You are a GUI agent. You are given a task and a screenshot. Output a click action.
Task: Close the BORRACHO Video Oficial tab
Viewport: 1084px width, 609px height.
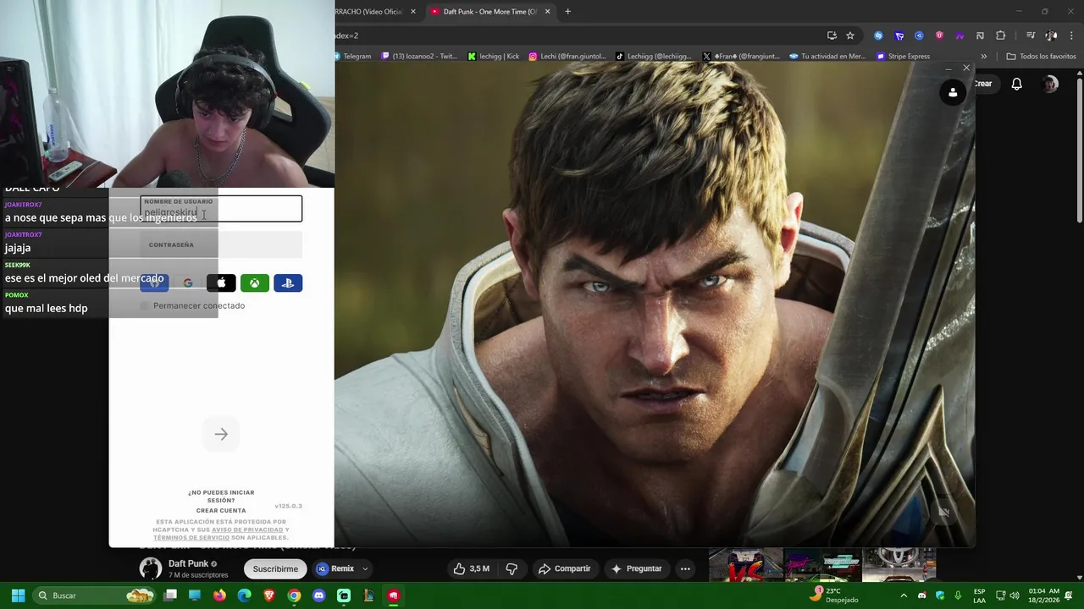tap(413, 12)
